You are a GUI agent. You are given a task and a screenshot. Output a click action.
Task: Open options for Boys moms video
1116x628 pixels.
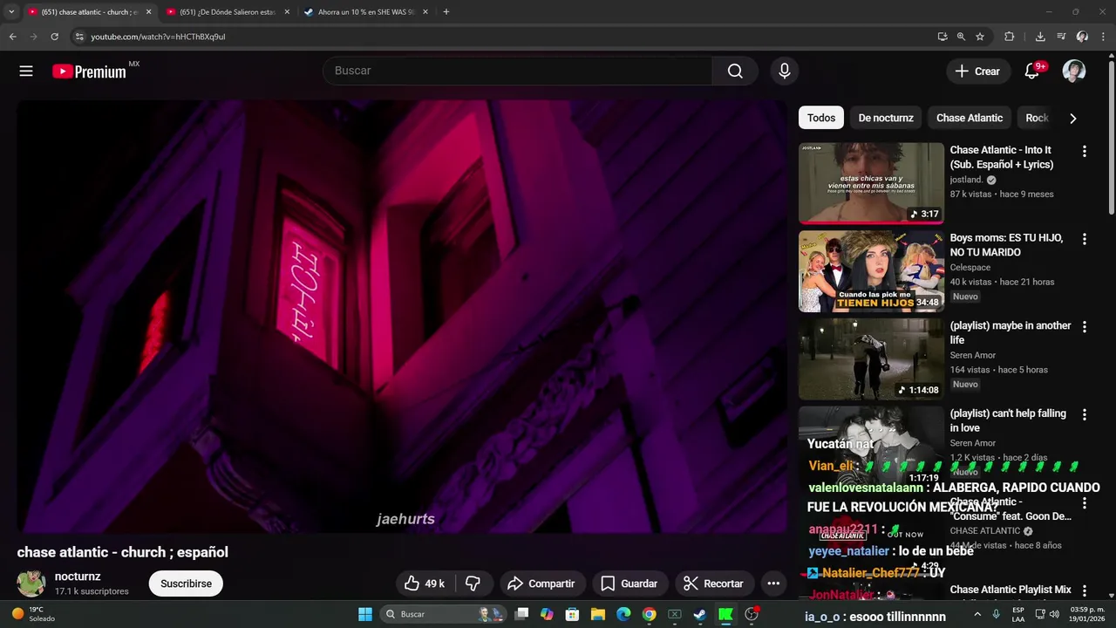[x=1085, y=239]
